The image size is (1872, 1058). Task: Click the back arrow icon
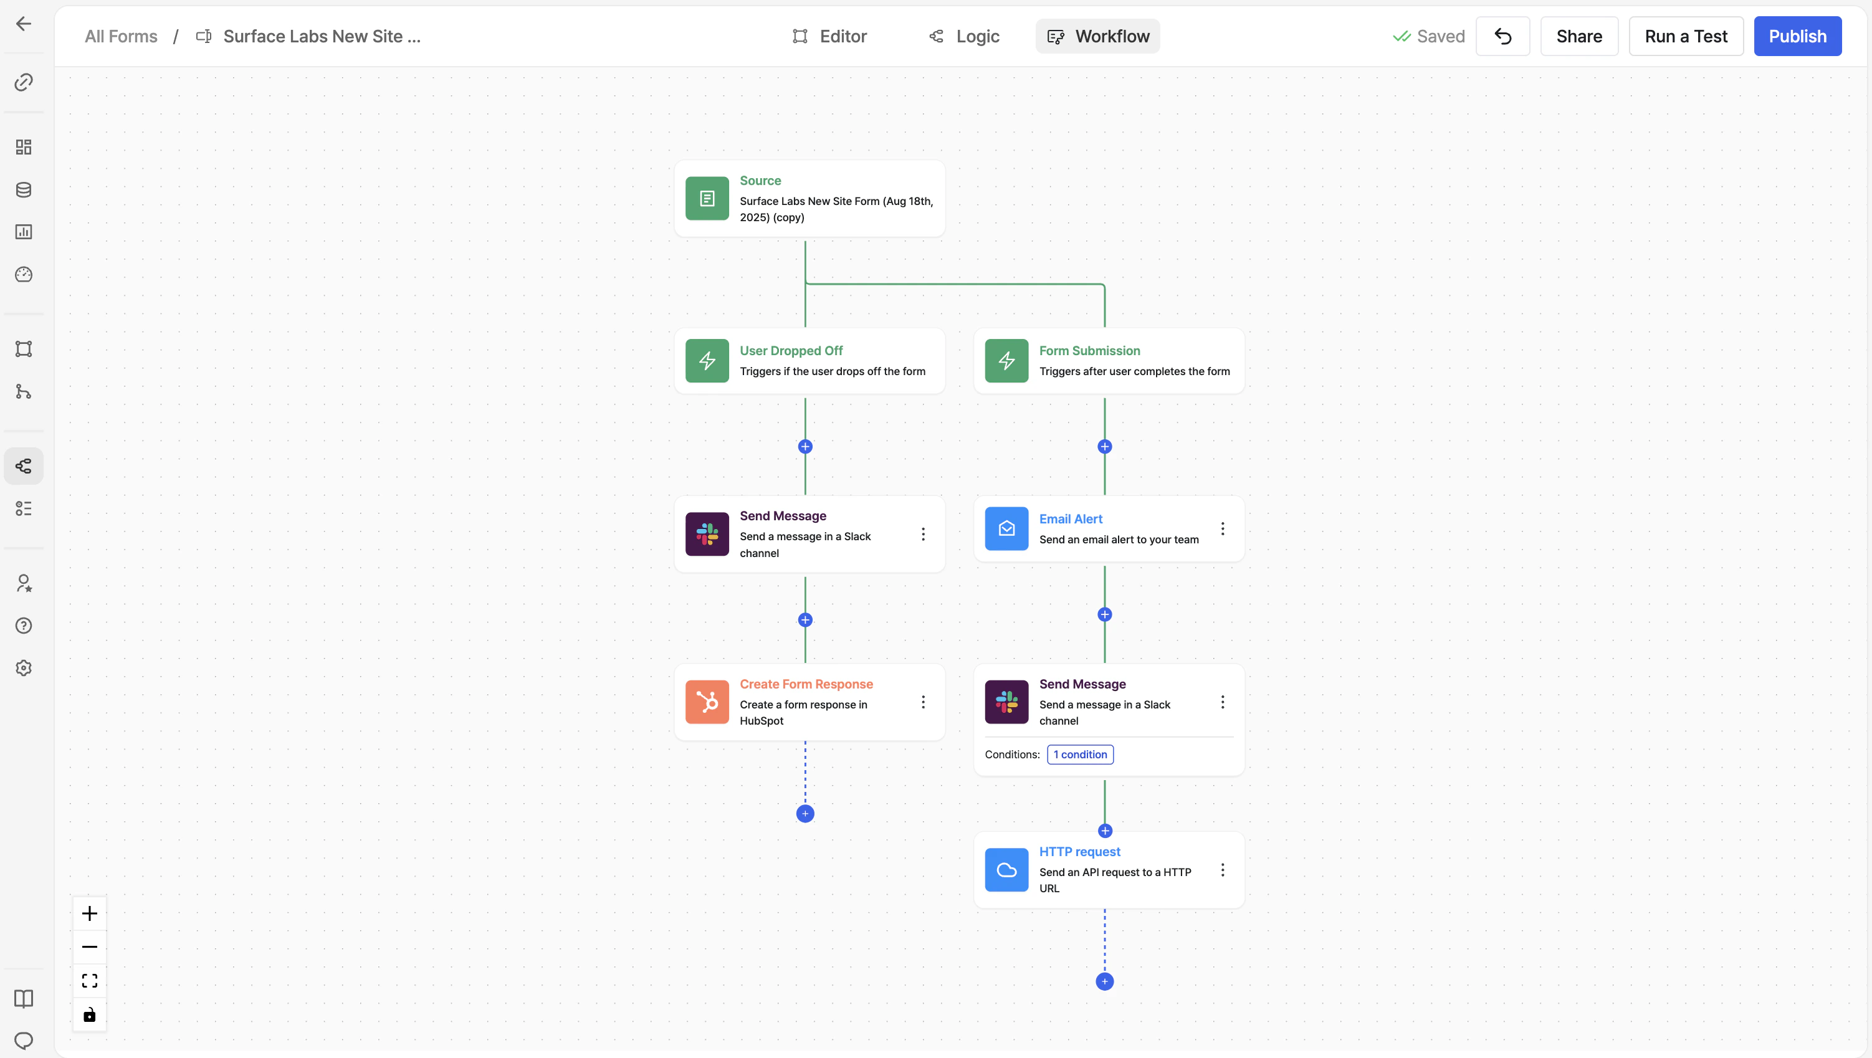[x=24, y=23]
